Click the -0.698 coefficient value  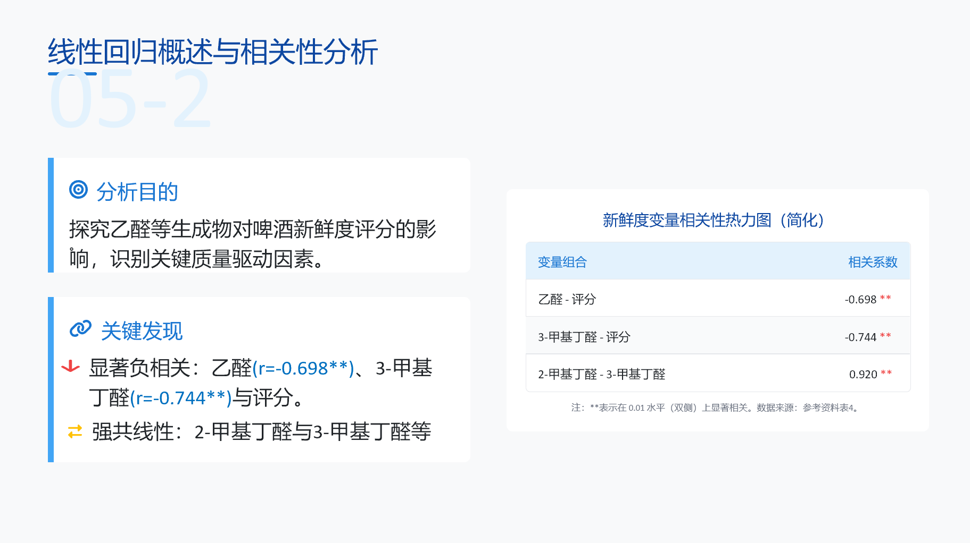click(x=860, y=300)
